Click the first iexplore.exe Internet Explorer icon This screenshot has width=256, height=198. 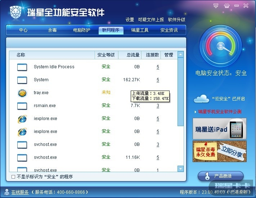[22, 119]
